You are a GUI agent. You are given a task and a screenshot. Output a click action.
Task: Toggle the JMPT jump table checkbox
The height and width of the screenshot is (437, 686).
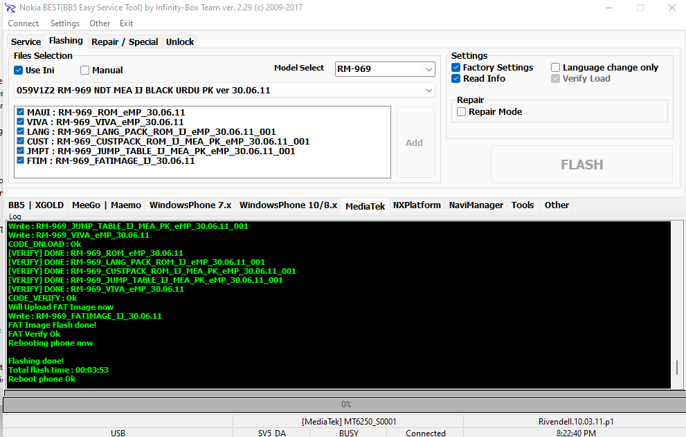pos(20,151)
